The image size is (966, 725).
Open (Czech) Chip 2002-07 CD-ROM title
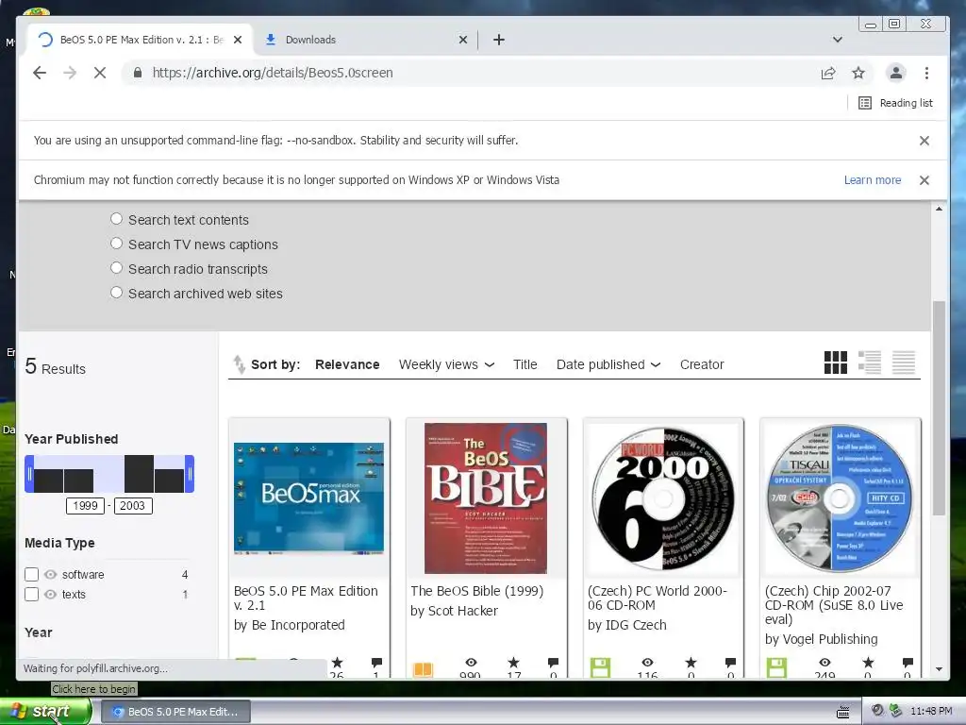click(x=834, y=605)
